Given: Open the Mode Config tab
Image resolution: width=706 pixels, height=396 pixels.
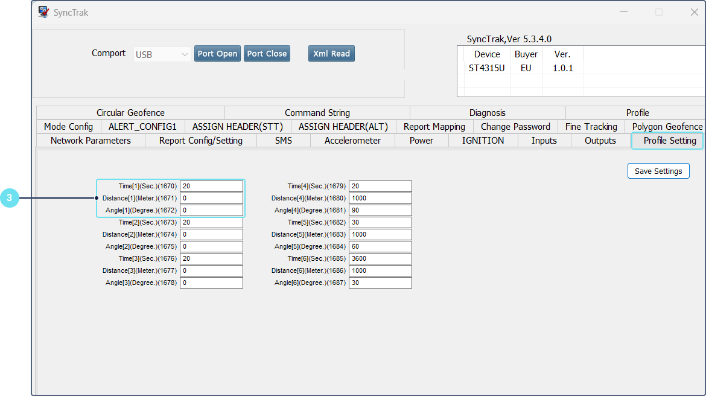Looking at the screenshot, I should click(68, 127).
